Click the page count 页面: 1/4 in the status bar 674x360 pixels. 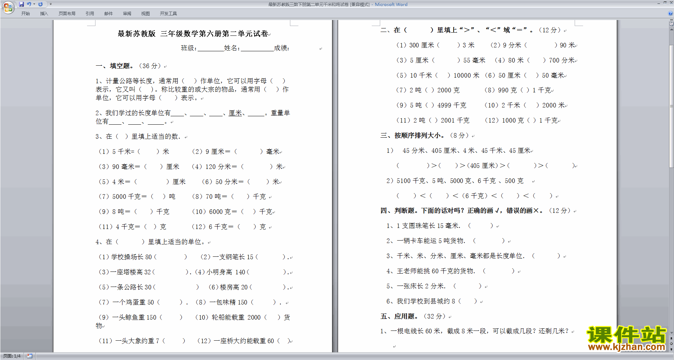pos(12,356)
